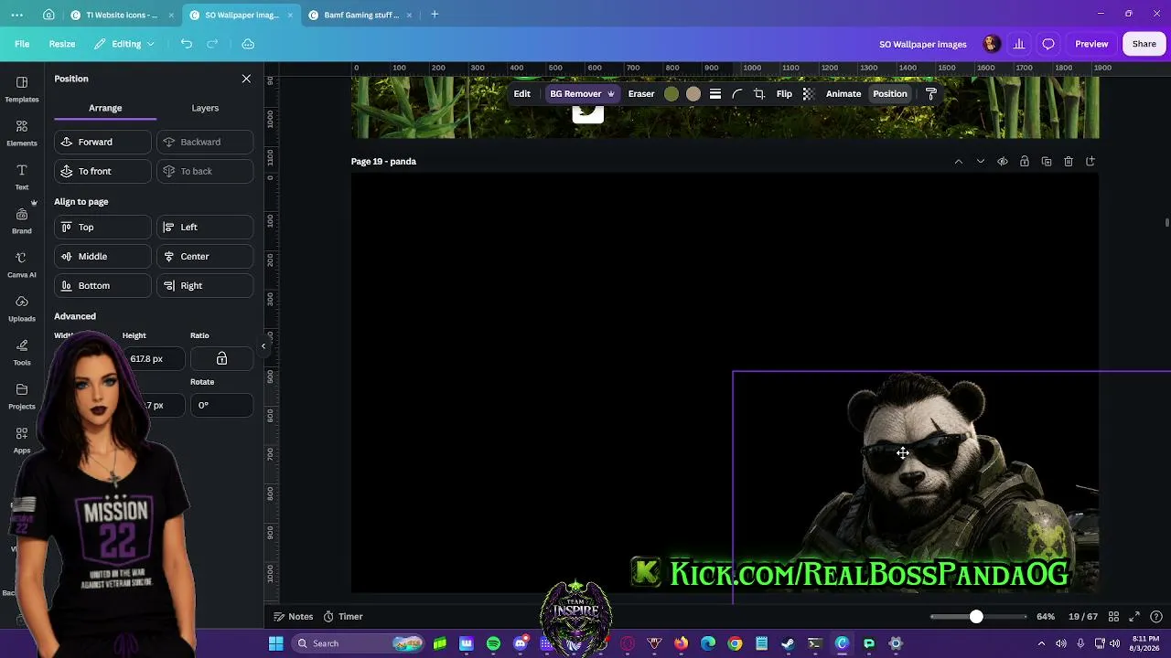Align element to the Left

tap(205, 228)
